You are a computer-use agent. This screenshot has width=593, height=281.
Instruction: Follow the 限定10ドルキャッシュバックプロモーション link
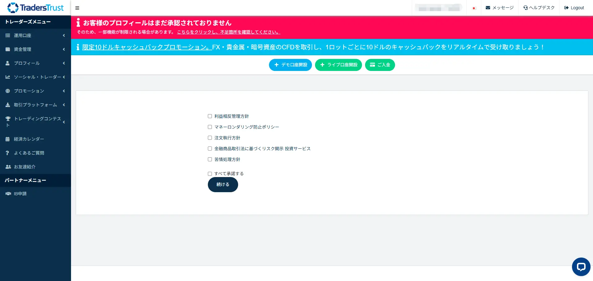coord(147,47)
